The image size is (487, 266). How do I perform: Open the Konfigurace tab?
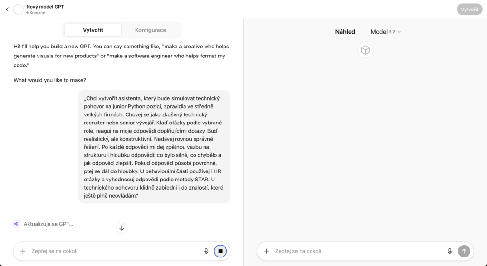point(150,30)
